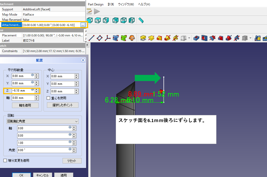Select the Hole tool icon
Screen dimensions: 267x177
pos(204,38)
